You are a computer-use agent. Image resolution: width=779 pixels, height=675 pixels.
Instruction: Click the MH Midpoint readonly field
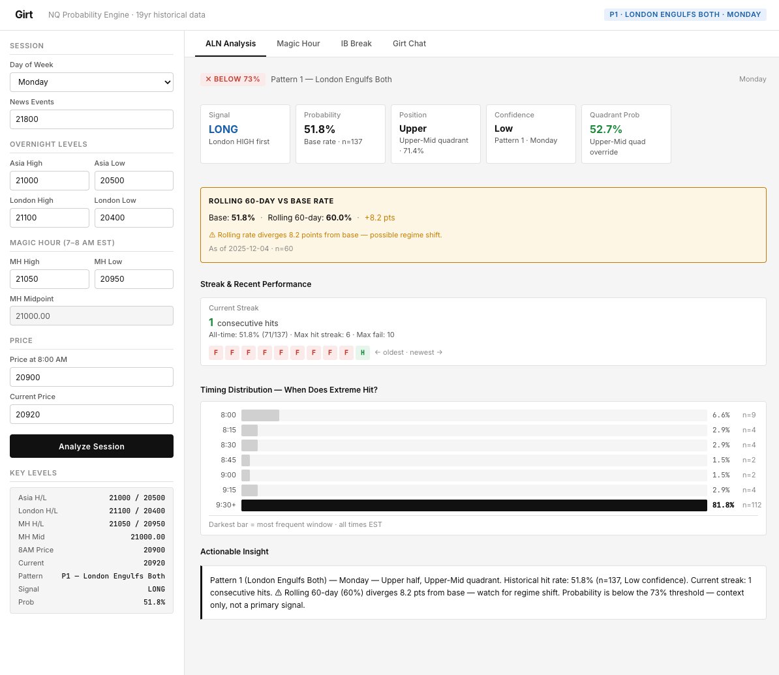[x=91, y=316]
